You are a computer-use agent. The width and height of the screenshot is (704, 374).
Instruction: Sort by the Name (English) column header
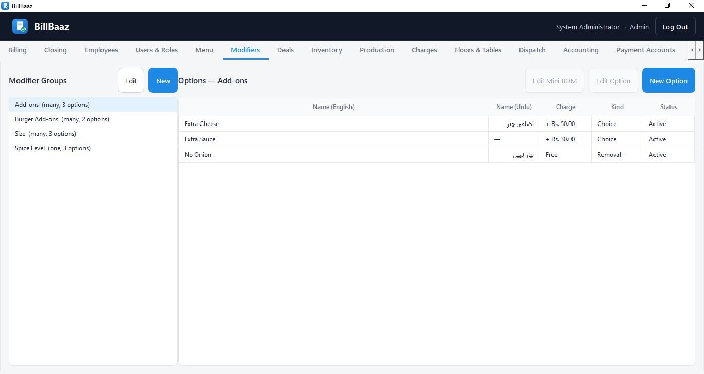tap(333, 106)
